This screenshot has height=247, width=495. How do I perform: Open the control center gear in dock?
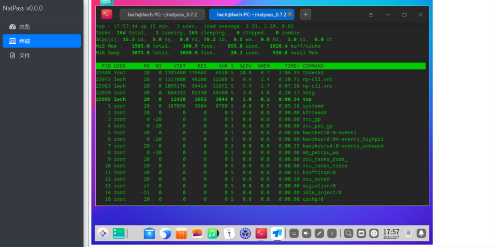245,233
